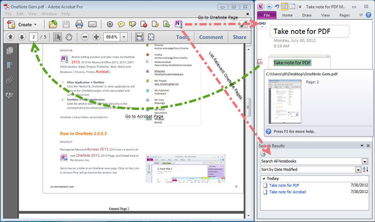Activate the hand pan tool
This screenshot has height=222, width=375.
pyautogui.click(x=69, y=37)
